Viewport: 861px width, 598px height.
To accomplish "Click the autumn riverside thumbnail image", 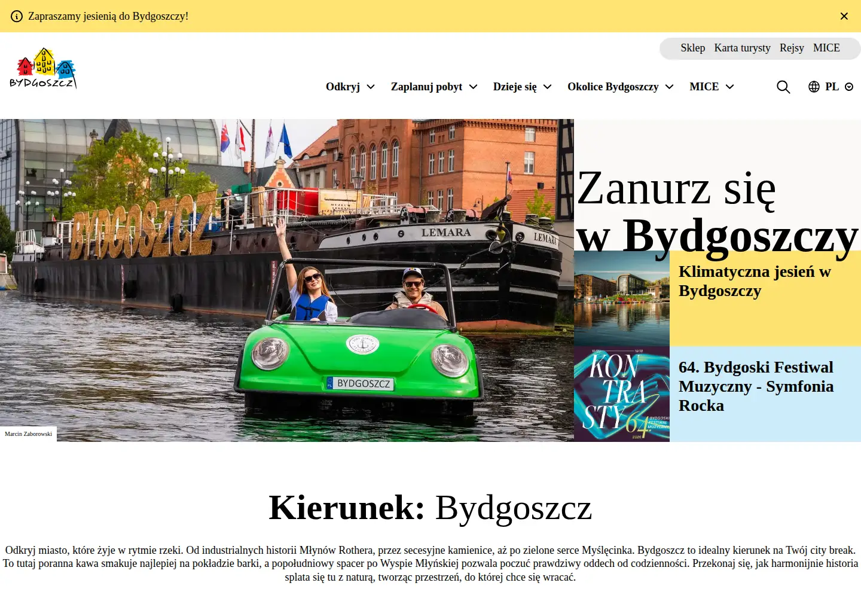I will coord(622,298).
